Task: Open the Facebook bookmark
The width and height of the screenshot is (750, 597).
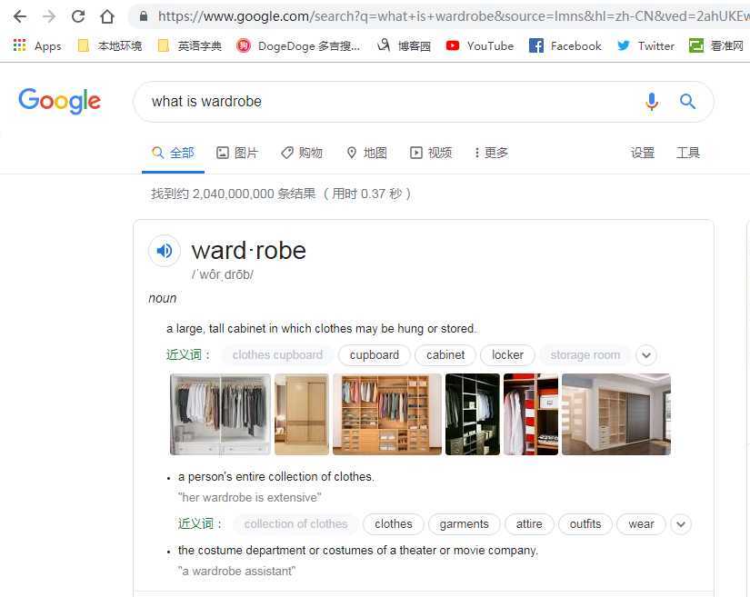Action: point(565,45)
